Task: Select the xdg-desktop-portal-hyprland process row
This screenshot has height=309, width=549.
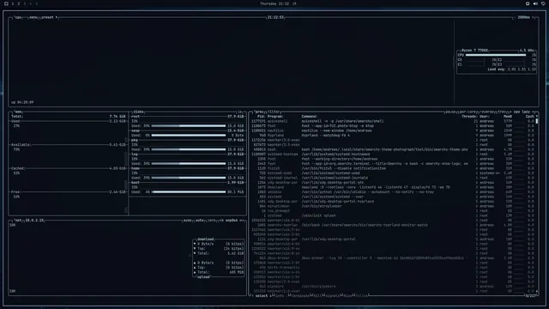Action: [x=392, y=202]
